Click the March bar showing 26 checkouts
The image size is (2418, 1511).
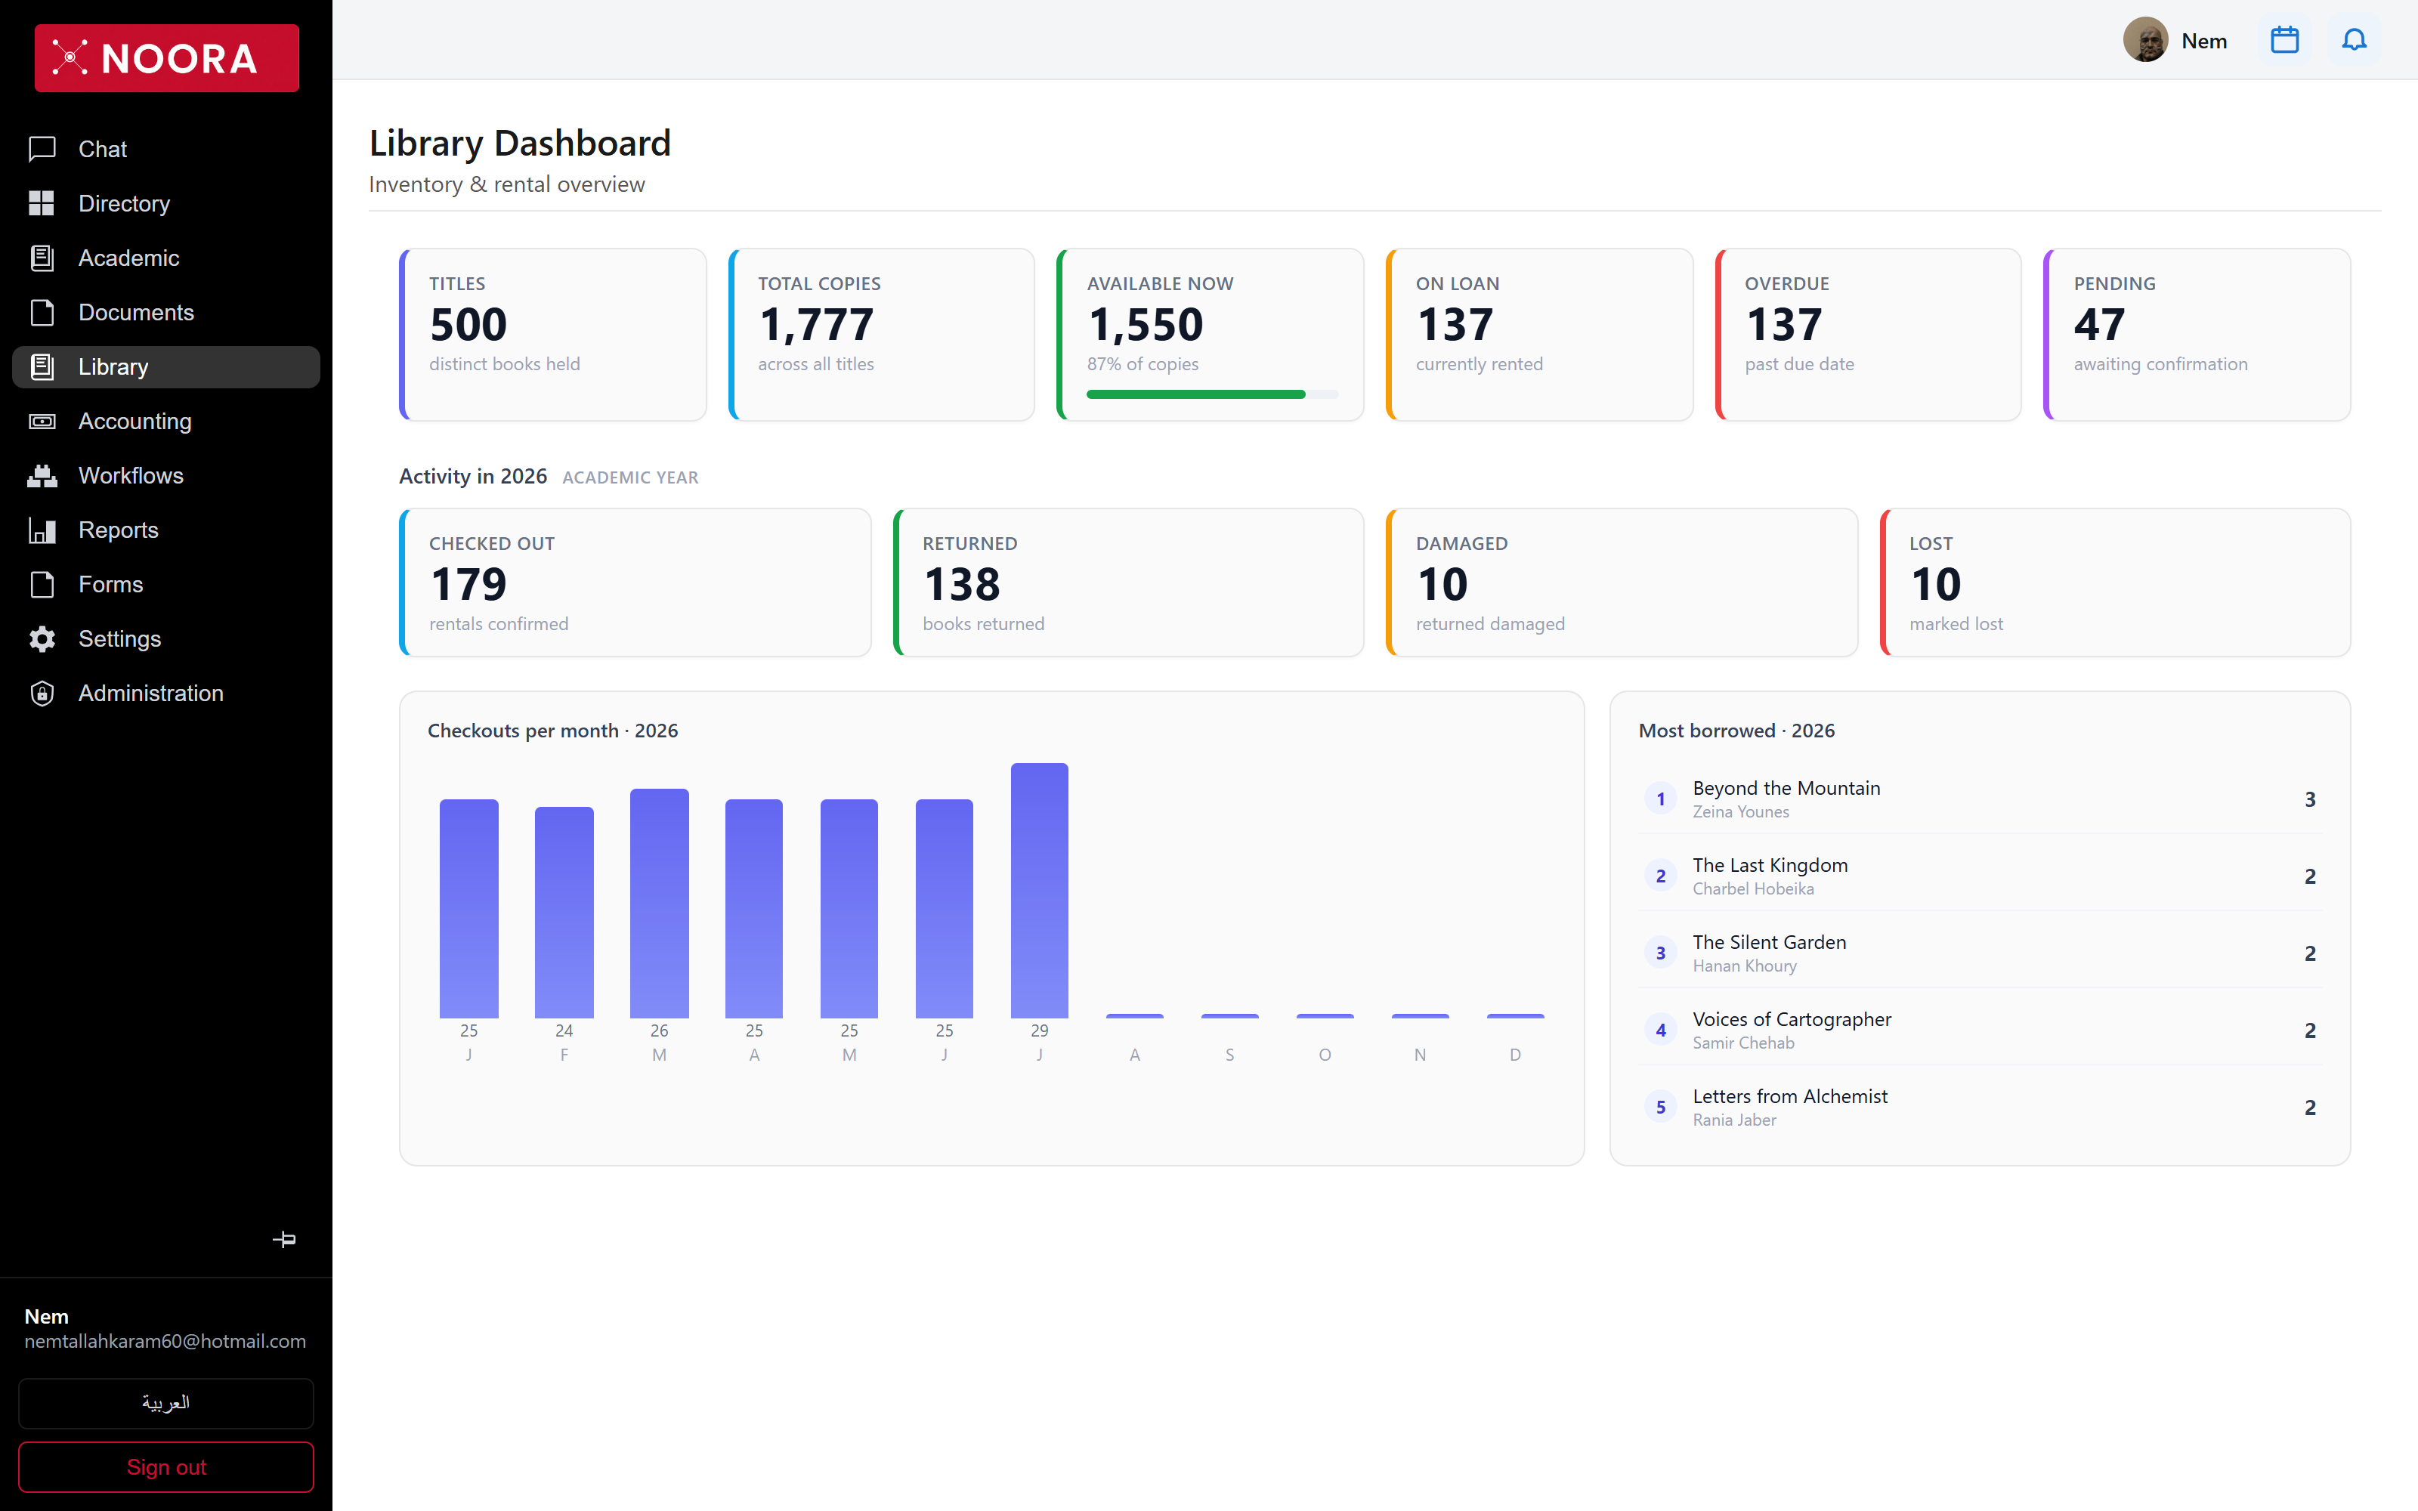pyautogui.click(x=658, y=904)
